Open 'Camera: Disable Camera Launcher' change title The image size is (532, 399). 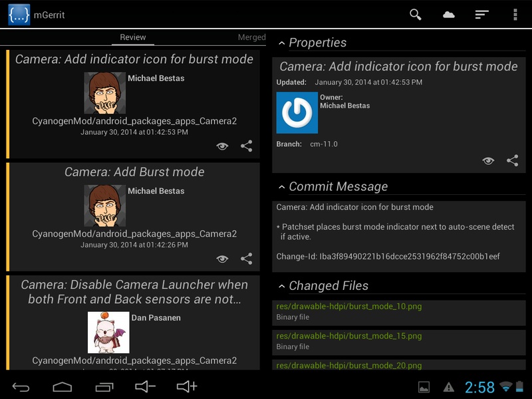click(134, 292)
